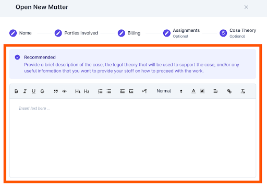Screen dimensions: 267x188
Task: Open text alignment options
Action: [215, 91]
